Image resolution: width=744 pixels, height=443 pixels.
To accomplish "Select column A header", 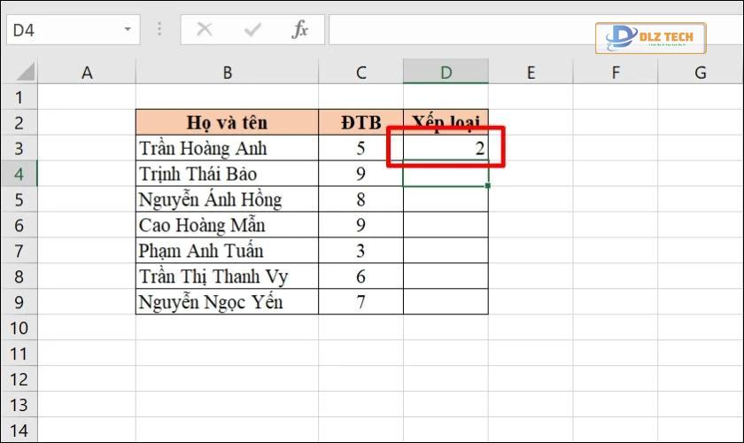I will (87, 72).
